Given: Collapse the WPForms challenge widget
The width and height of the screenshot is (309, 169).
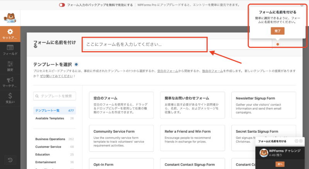Looking at the screenshot, I should tap(296, 141).
